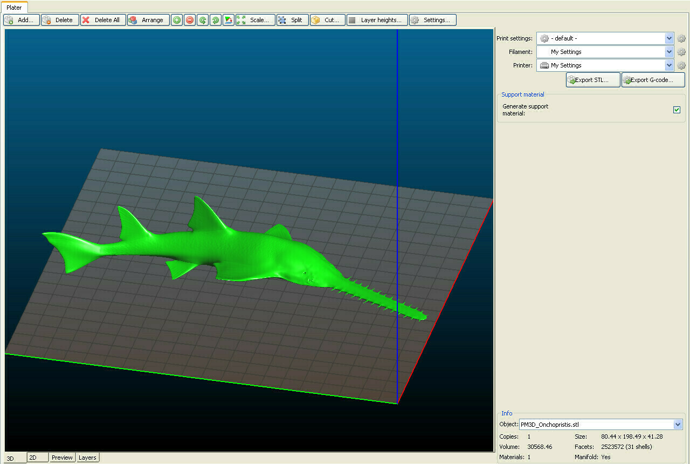This screenshot has height=464, width=690.
Task: Open the Scale tool
Action: (x=255, y=20)
